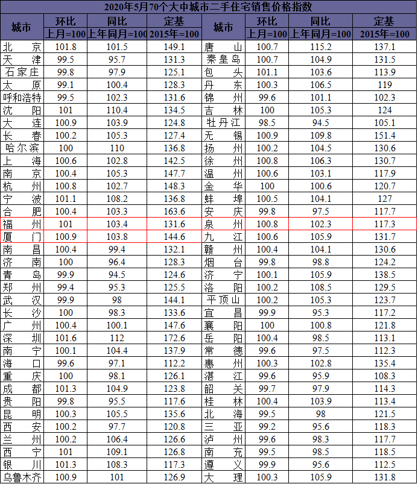Select the 唐山 city cell

coord(223,47)
